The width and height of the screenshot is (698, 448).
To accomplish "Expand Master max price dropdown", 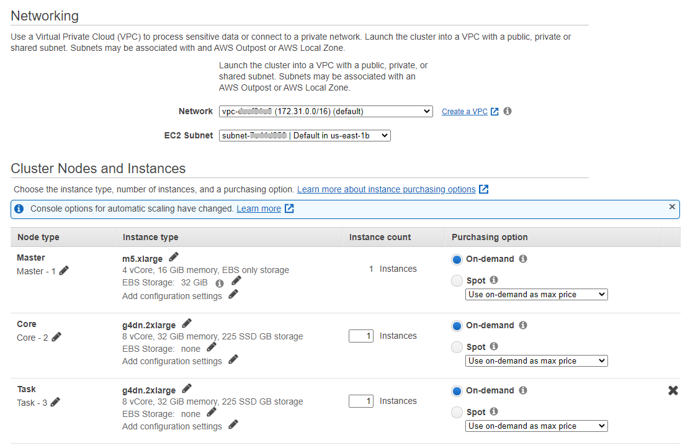I will point(536,295).
